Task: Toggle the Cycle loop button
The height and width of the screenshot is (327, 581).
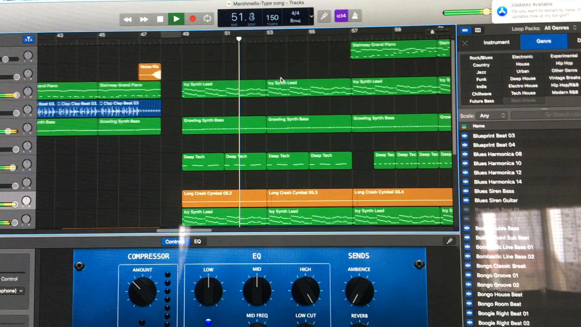Action: pos(207,18)
